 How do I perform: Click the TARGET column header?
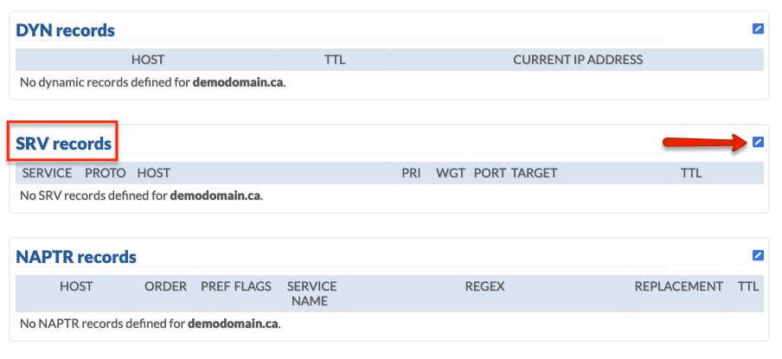[534, 173]
